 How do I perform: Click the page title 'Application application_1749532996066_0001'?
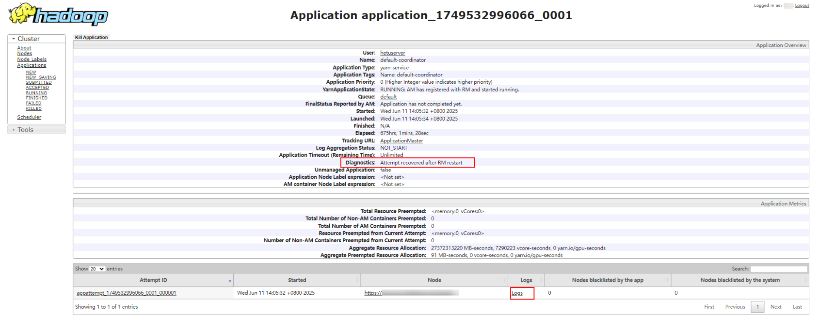[431, 15]
